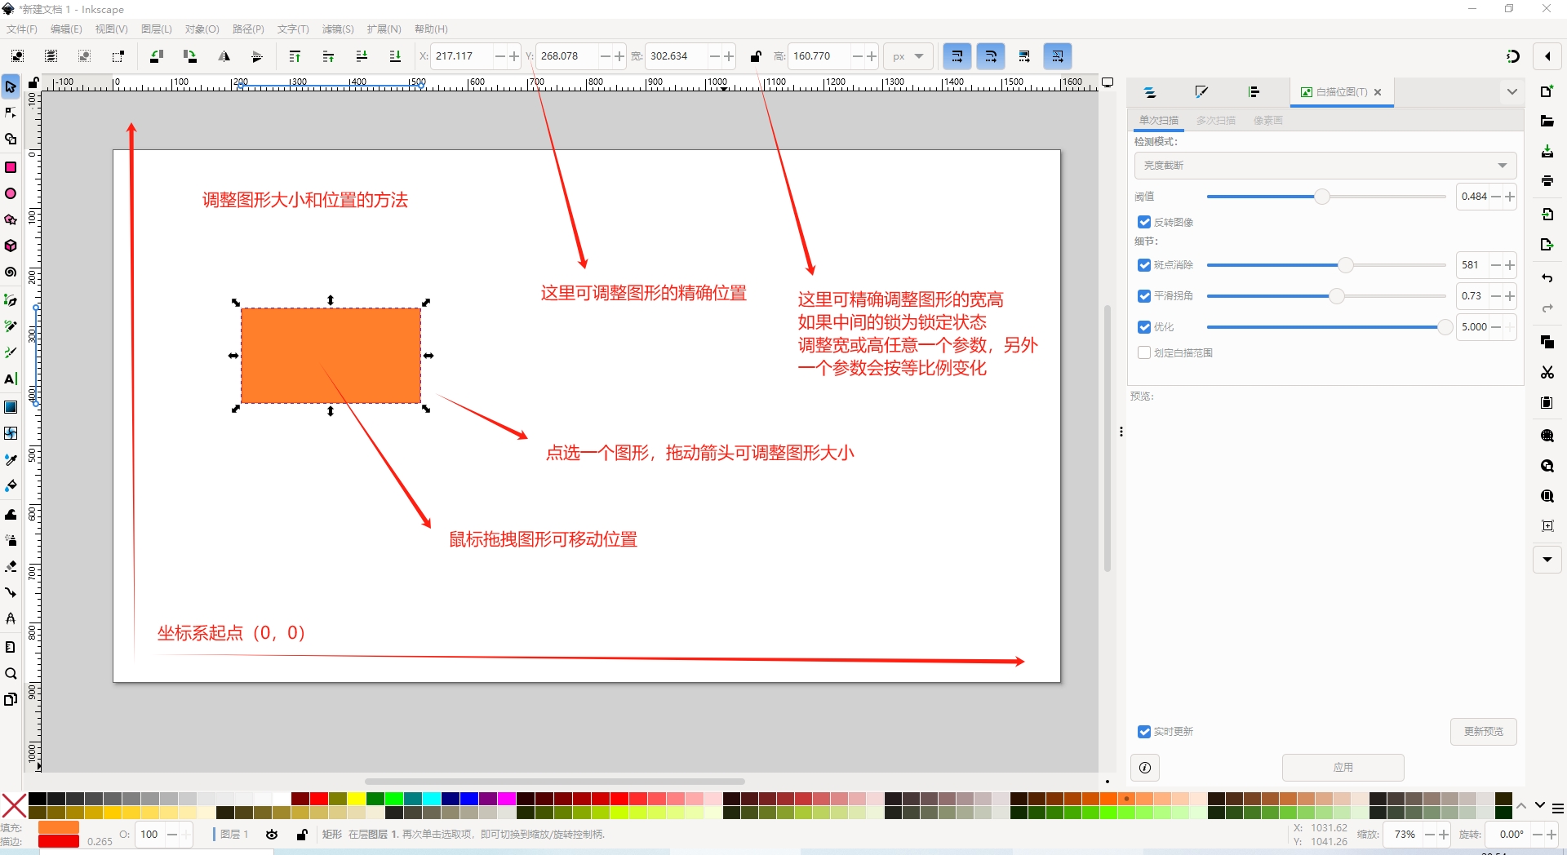Image resolution: width=1567 pixels, height=855 pixels.
Task: Click the X field showing 217.117
Action: point(461,56)
